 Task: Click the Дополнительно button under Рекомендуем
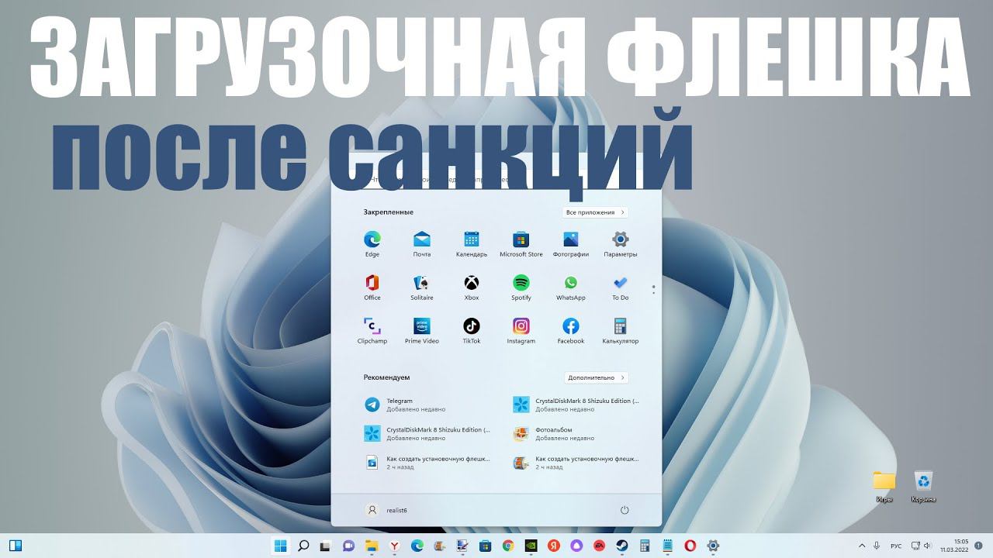(597, 377)
